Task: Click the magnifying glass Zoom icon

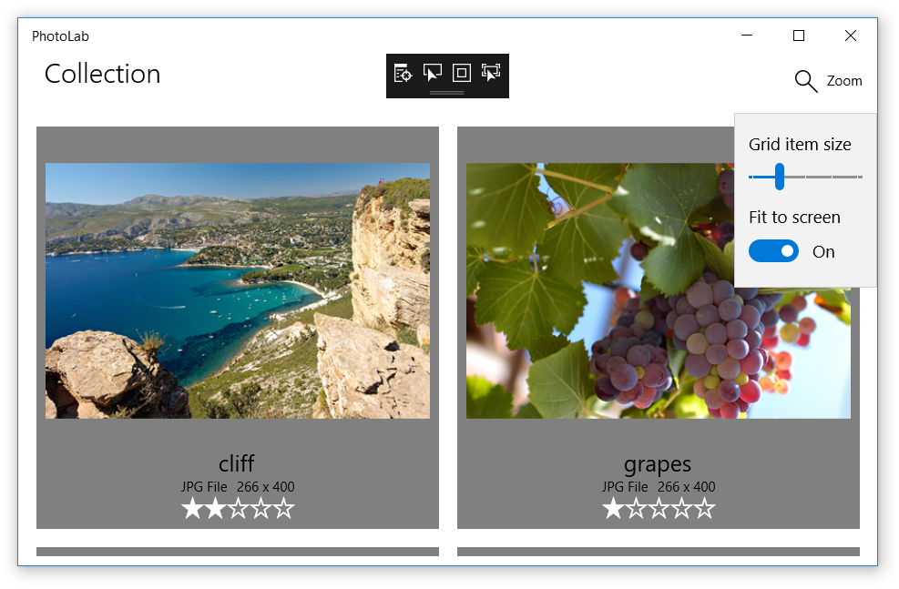Action: [x=805, y=81]
